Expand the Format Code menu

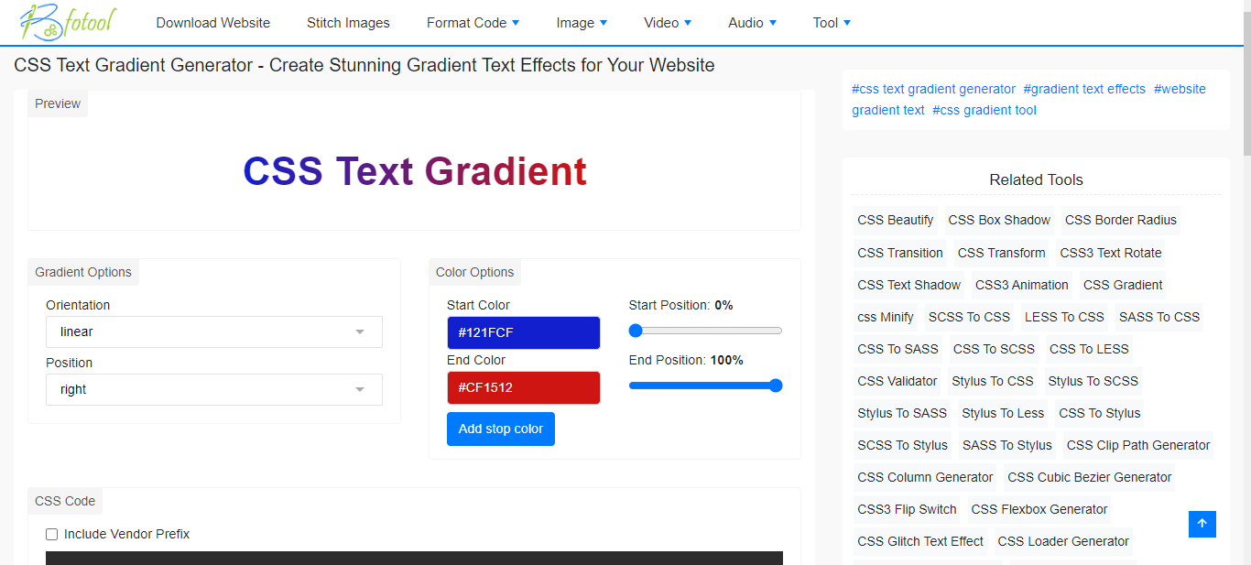coord(473,23)
